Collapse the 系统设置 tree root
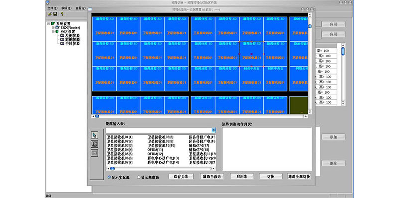This screenshot has width=399, height=198. [48, 24]
